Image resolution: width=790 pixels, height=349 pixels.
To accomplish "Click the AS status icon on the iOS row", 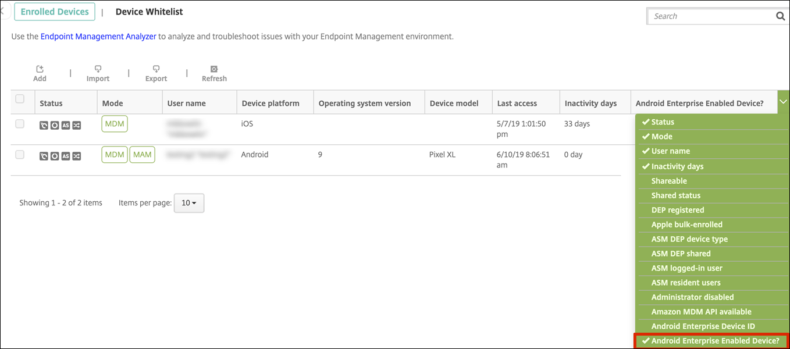I will click(66, 124).
